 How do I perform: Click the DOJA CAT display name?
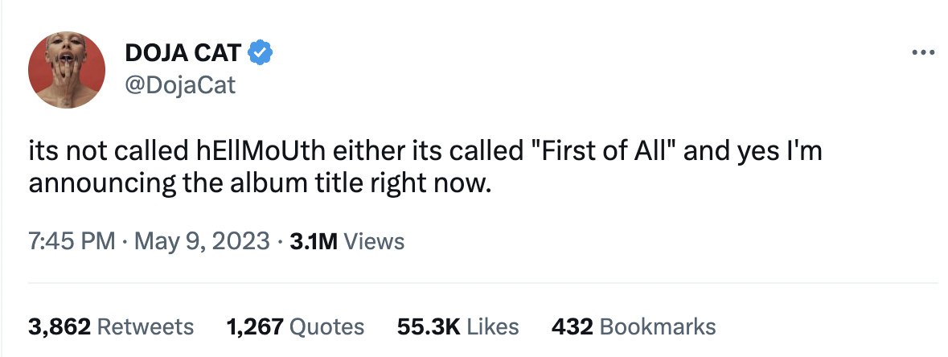pyautogui.click(x=183, y=53)
